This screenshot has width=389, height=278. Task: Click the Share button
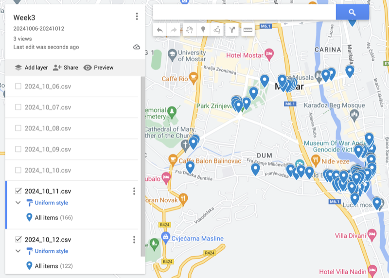tap(65, 68)
